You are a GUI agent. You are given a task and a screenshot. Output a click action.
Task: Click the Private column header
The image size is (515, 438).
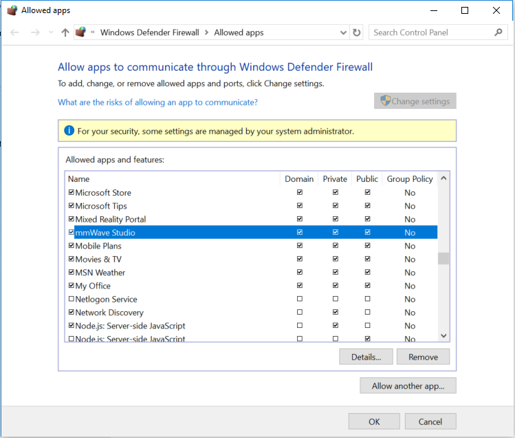[x=335, y=178]
